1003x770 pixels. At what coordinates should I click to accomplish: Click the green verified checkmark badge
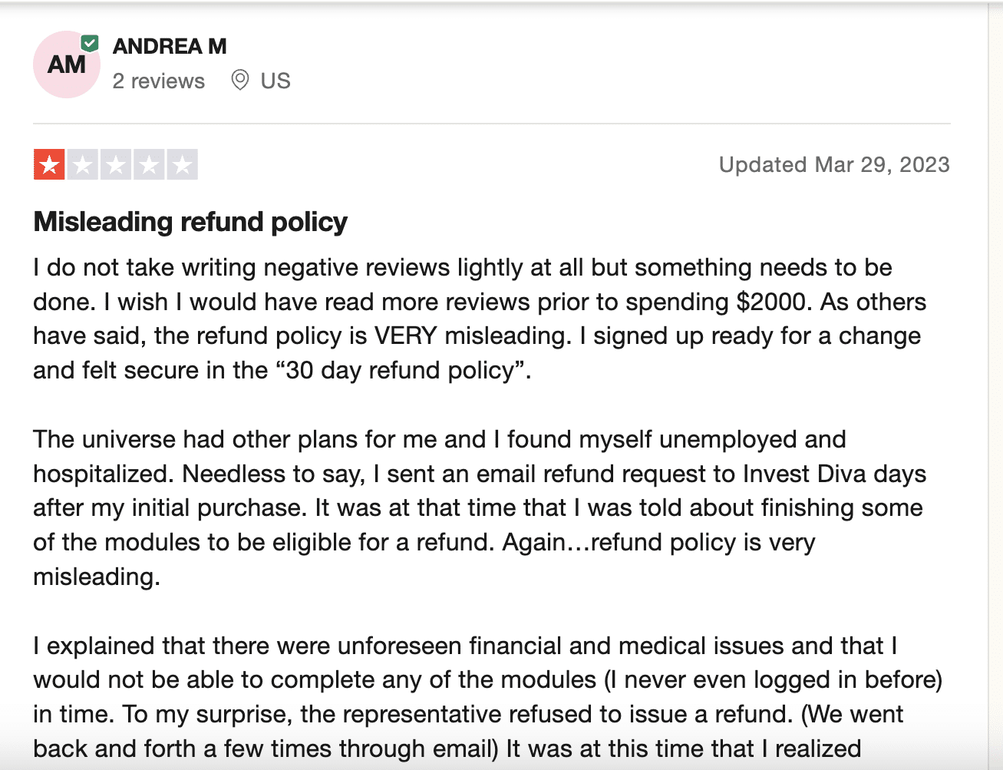coord(90,43)
